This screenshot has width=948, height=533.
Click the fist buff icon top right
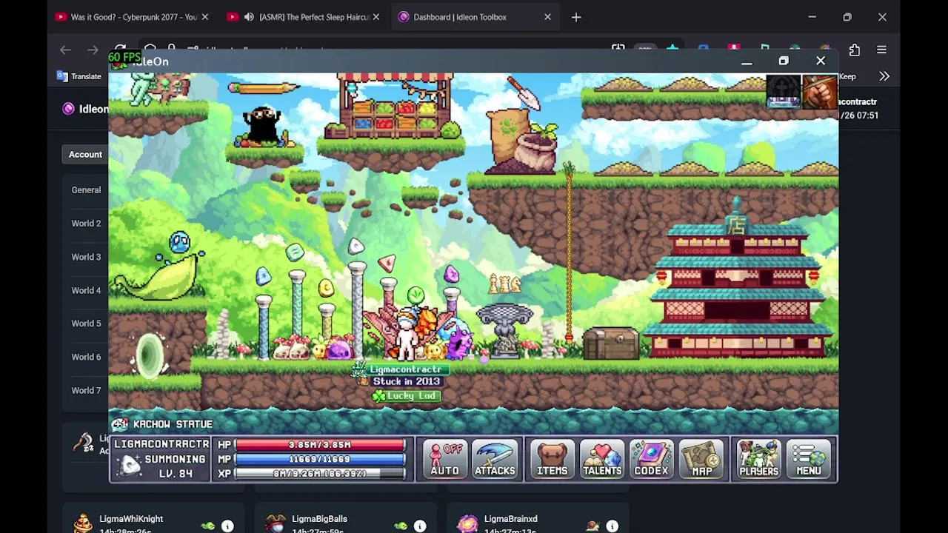pos(820,93)
